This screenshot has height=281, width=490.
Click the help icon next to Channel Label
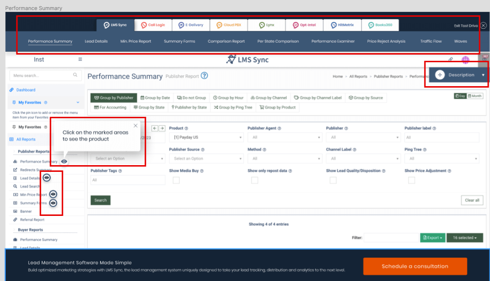click(x=354, y=150)
